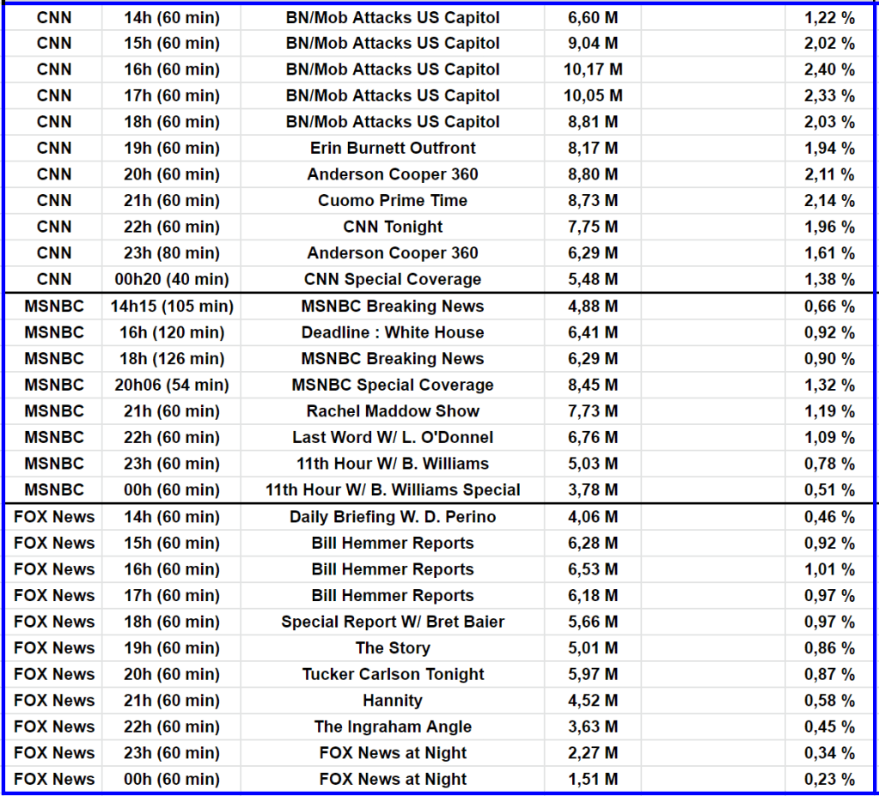Select the Special Report W/ Bret Baier cell
This screenshot has height=796, width=879.
click(x=393, y=622)
